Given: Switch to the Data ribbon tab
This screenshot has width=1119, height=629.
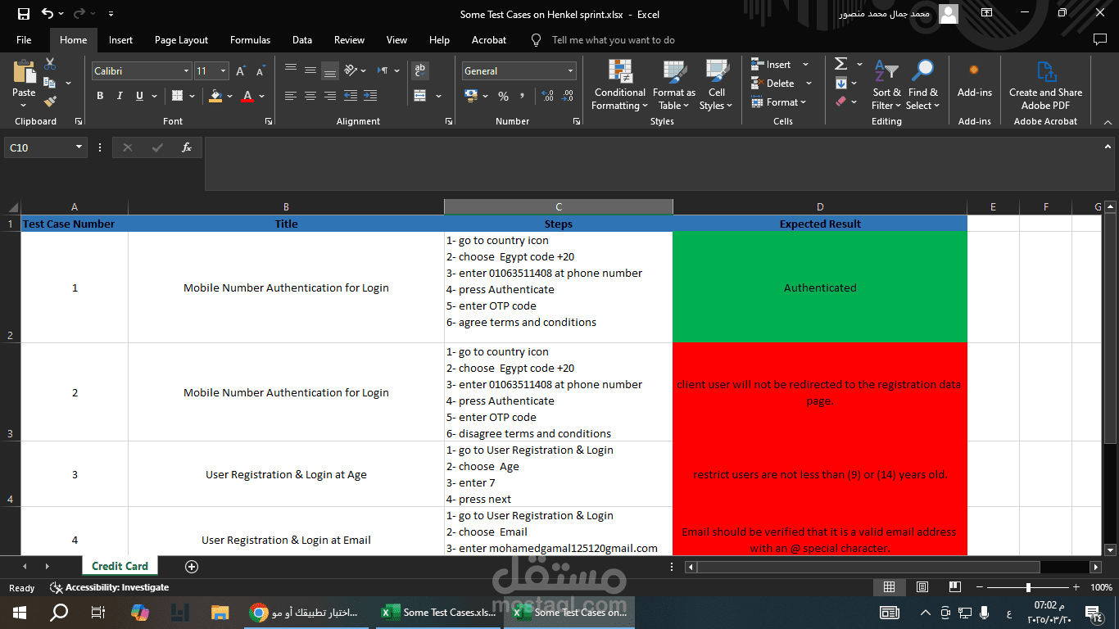Looking at the screenshot, I should (302, 39).
